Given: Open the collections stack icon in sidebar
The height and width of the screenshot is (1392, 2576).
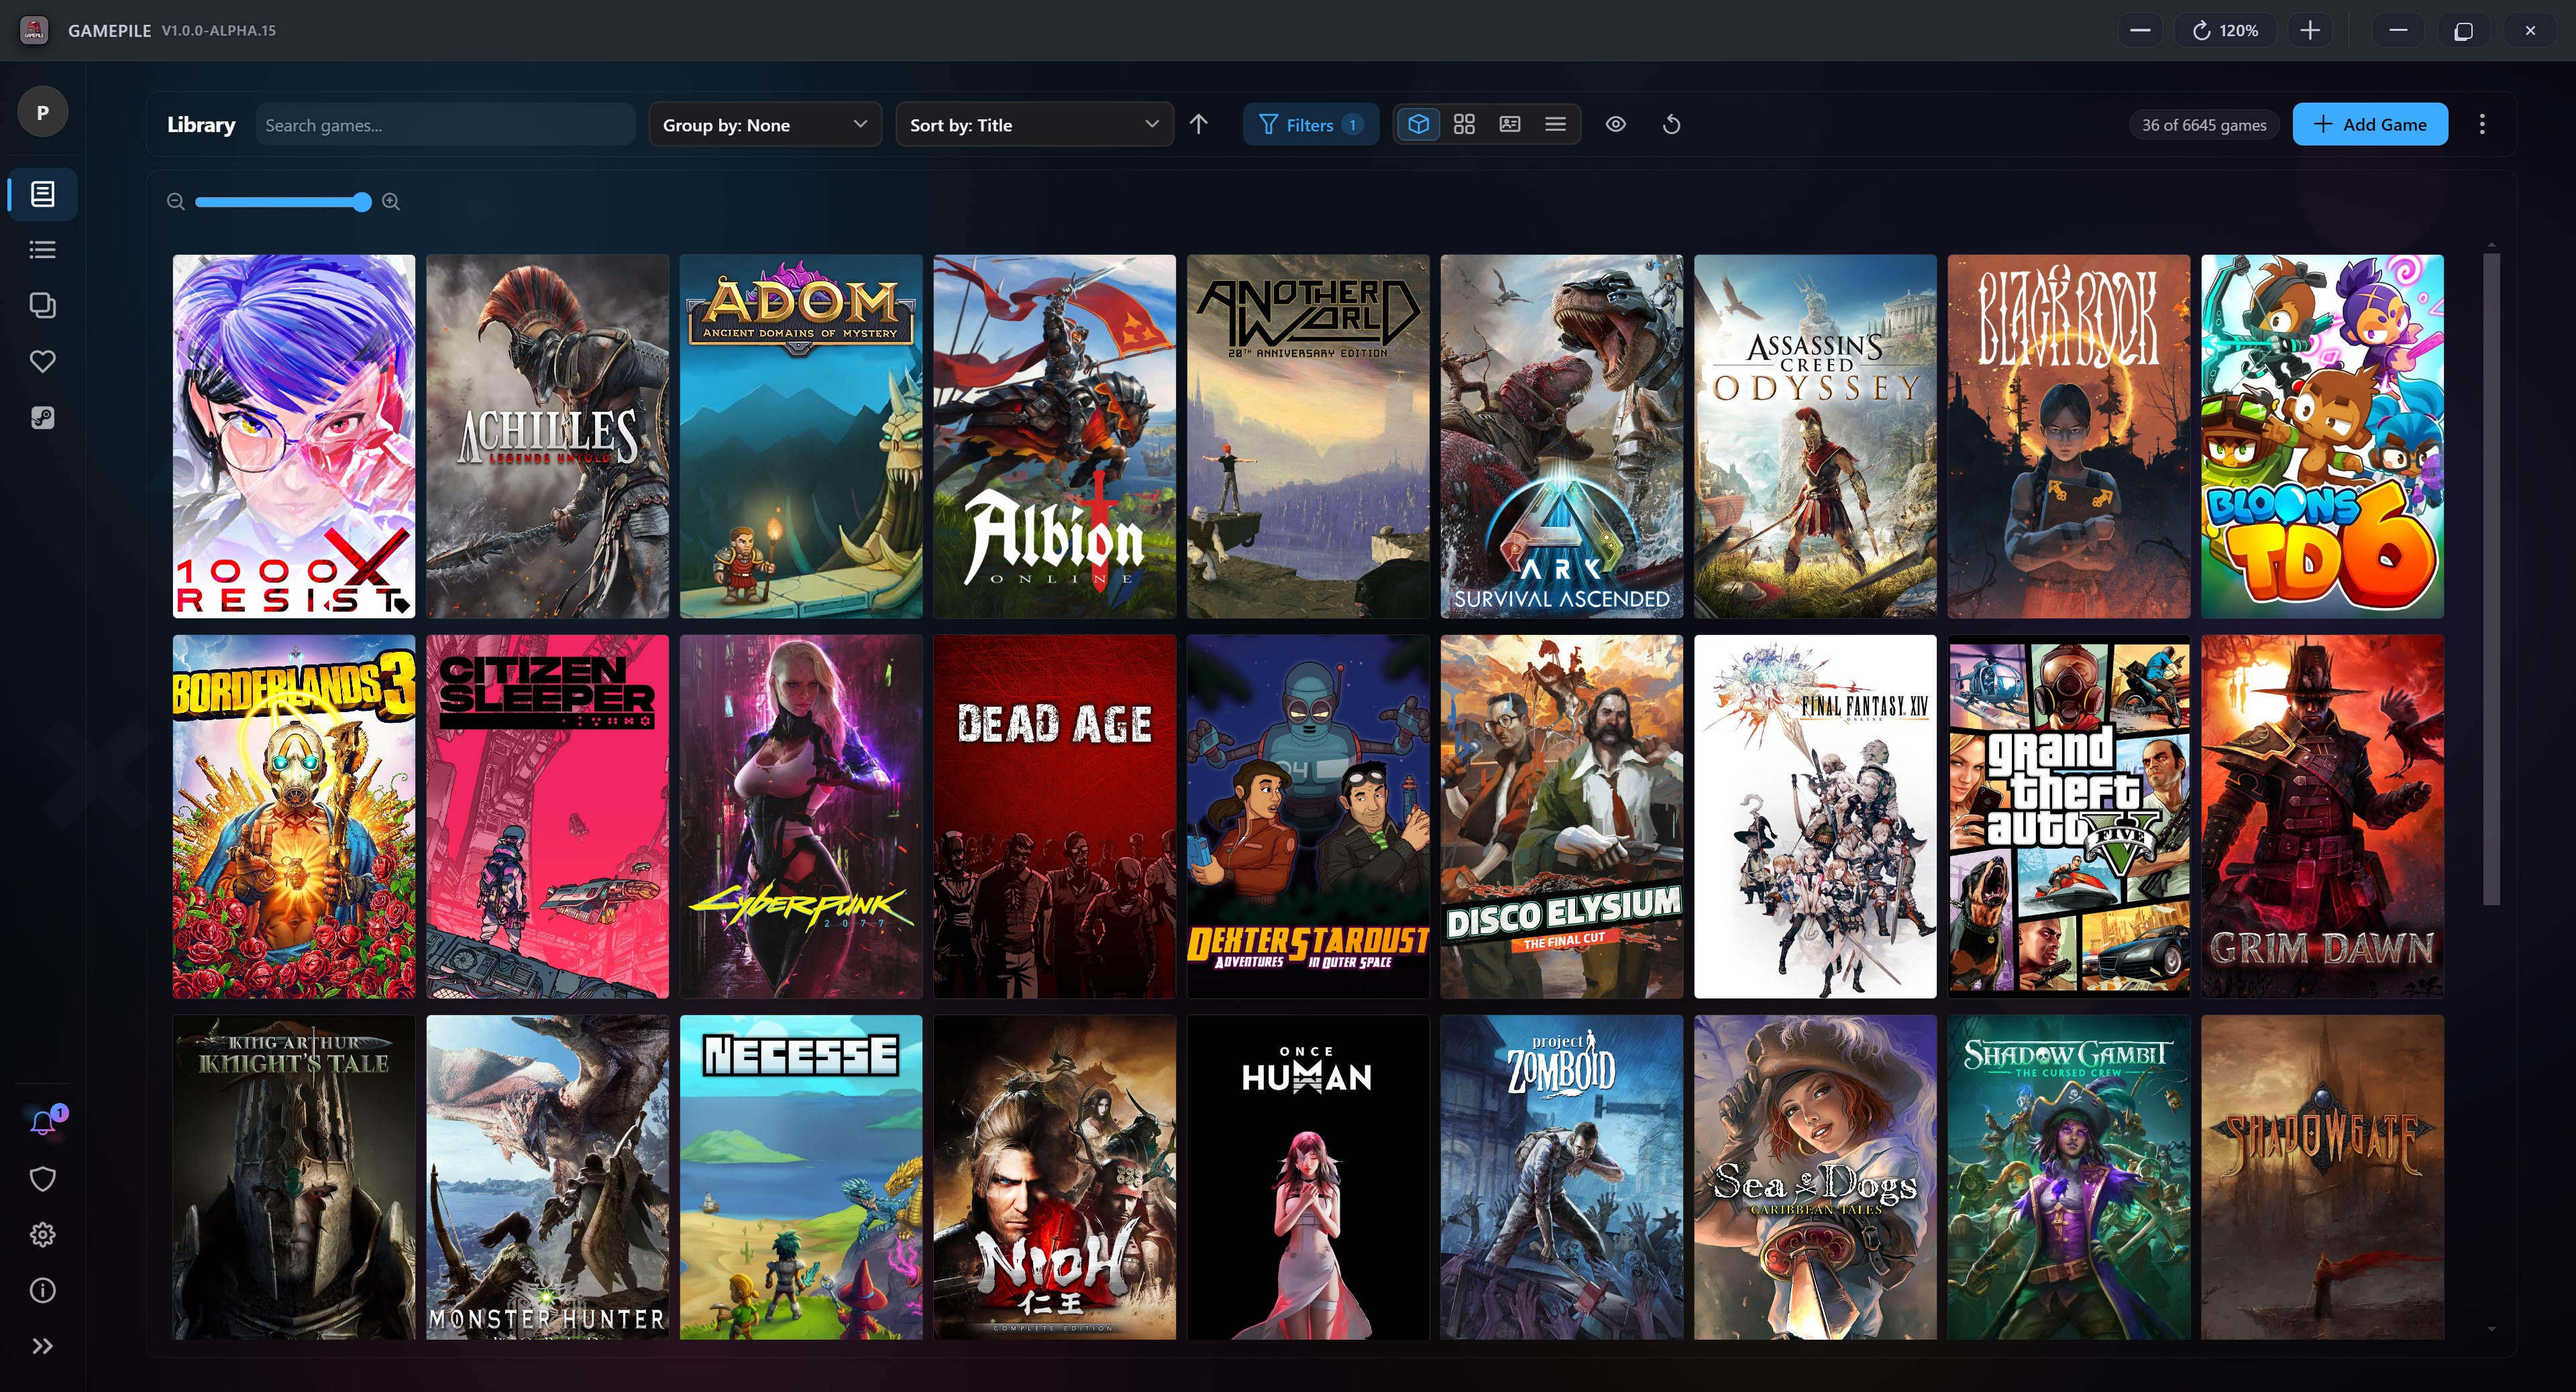Looking at the screenshot, I should pyautogui.click(x=42, y=306).
